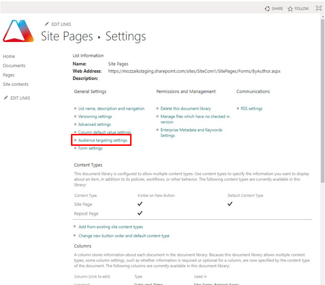Screen dimensions: 325x285
Task: Open Form settings
Action: [x=91, y=148]
